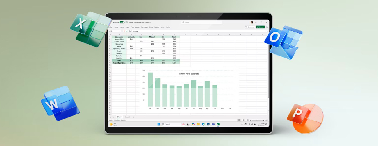Switch to the Sheet 2 tab
378x146 pixels.
[127, 117]
